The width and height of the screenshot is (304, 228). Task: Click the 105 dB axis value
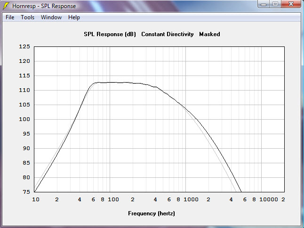coord(24,105)
